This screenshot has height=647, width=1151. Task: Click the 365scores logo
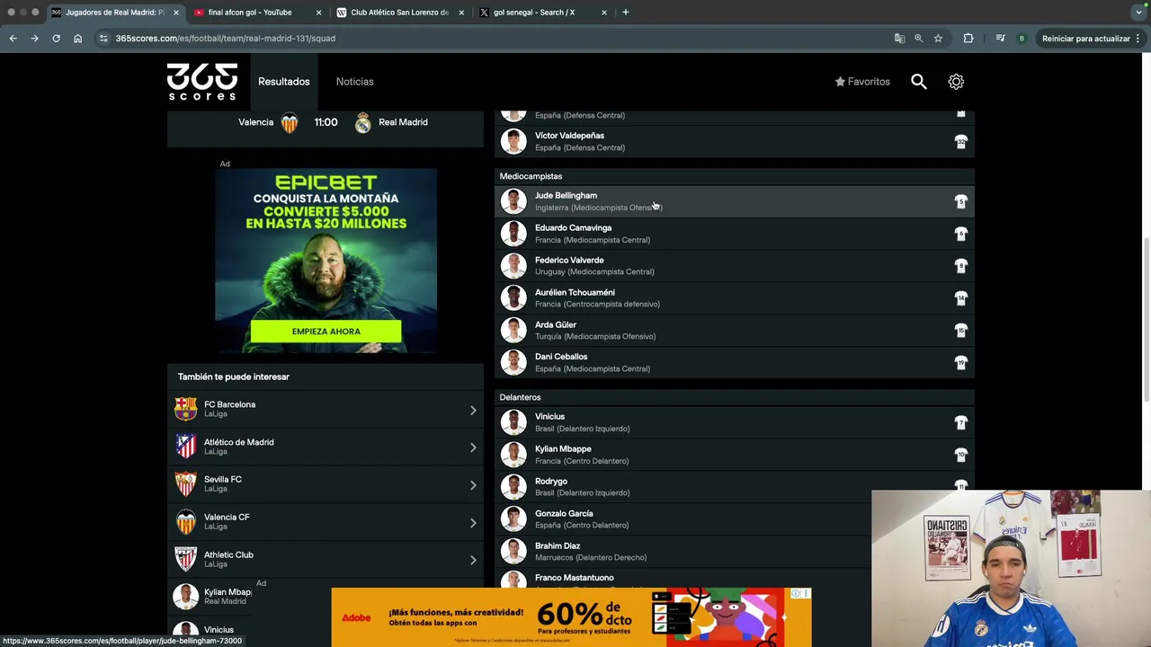tap(202, 82)
